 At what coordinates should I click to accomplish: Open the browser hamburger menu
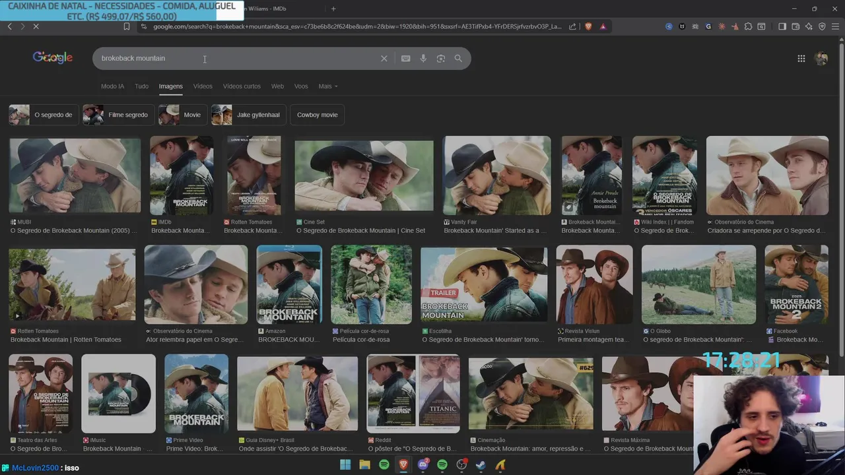[x=835, y=26]
